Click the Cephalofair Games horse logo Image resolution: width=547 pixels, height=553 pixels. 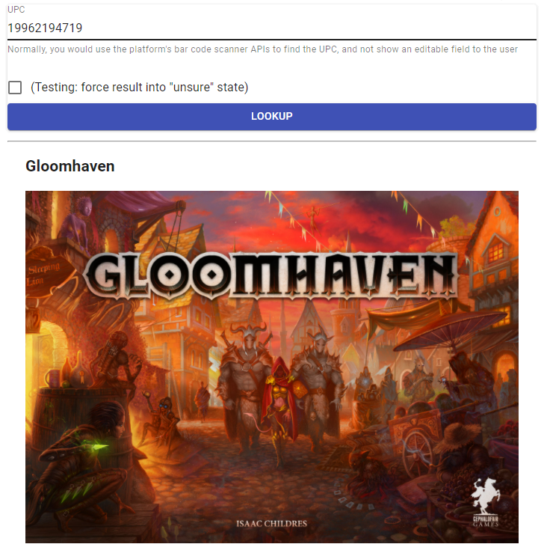[486, 502]
